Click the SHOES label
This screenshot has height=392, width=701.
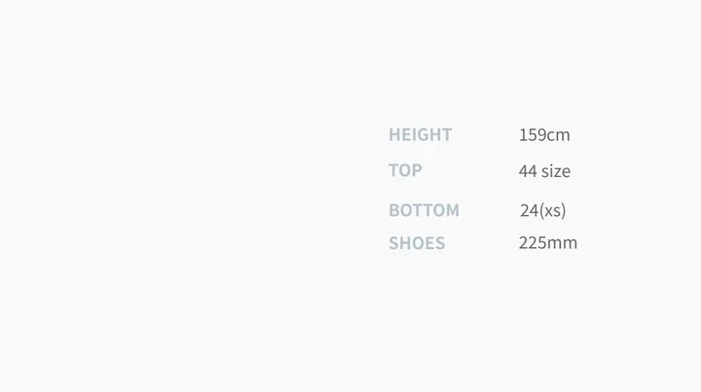[417, 243]
